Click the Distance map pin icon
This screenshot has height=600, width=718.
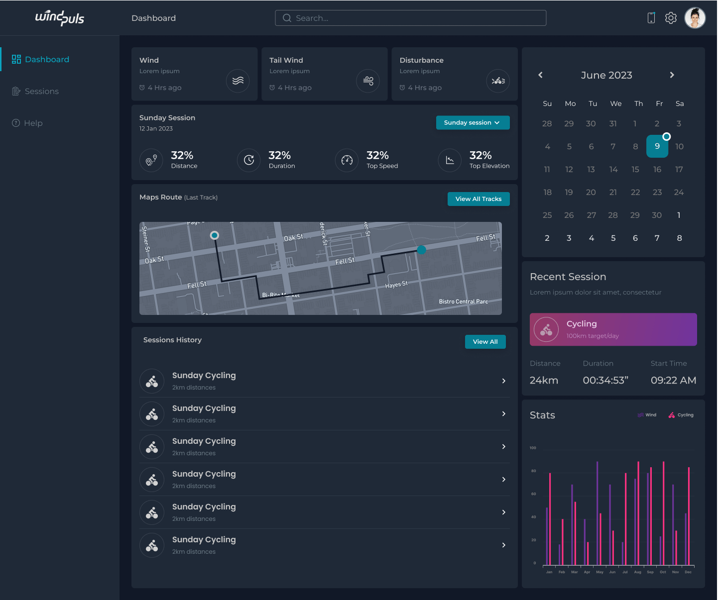(x=151, y=160)
